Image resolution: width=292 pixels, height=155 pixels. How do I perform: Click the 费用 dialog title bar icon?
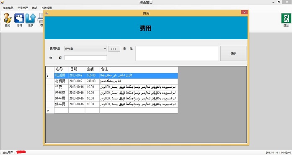coord(47,13)
